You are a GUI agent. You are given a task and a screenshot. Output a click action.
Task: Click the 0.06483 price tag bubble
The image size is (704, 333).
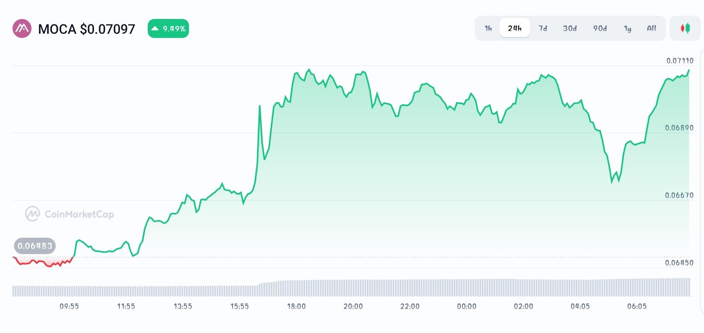[x=35, y=246]
